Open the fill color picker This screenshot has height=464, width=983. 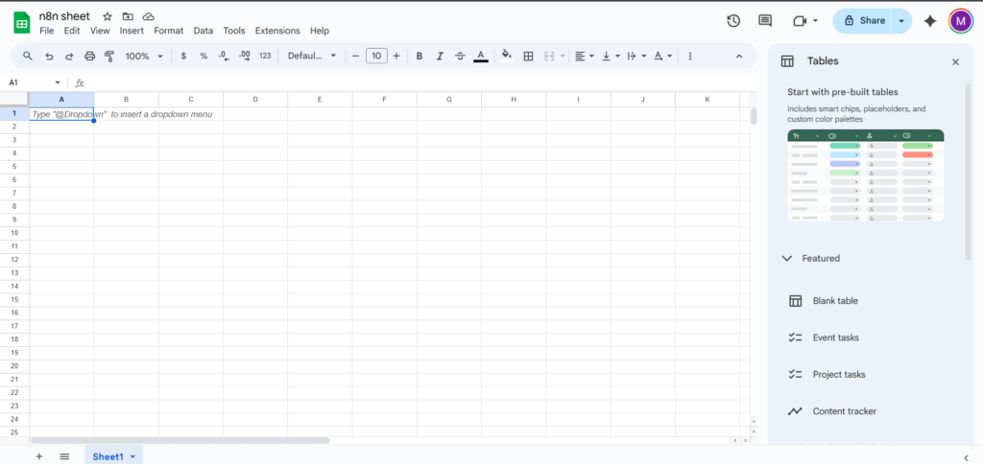[507, 57]
